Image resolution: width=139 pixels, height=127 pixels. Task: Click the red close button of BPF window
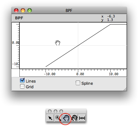point(16,10)
